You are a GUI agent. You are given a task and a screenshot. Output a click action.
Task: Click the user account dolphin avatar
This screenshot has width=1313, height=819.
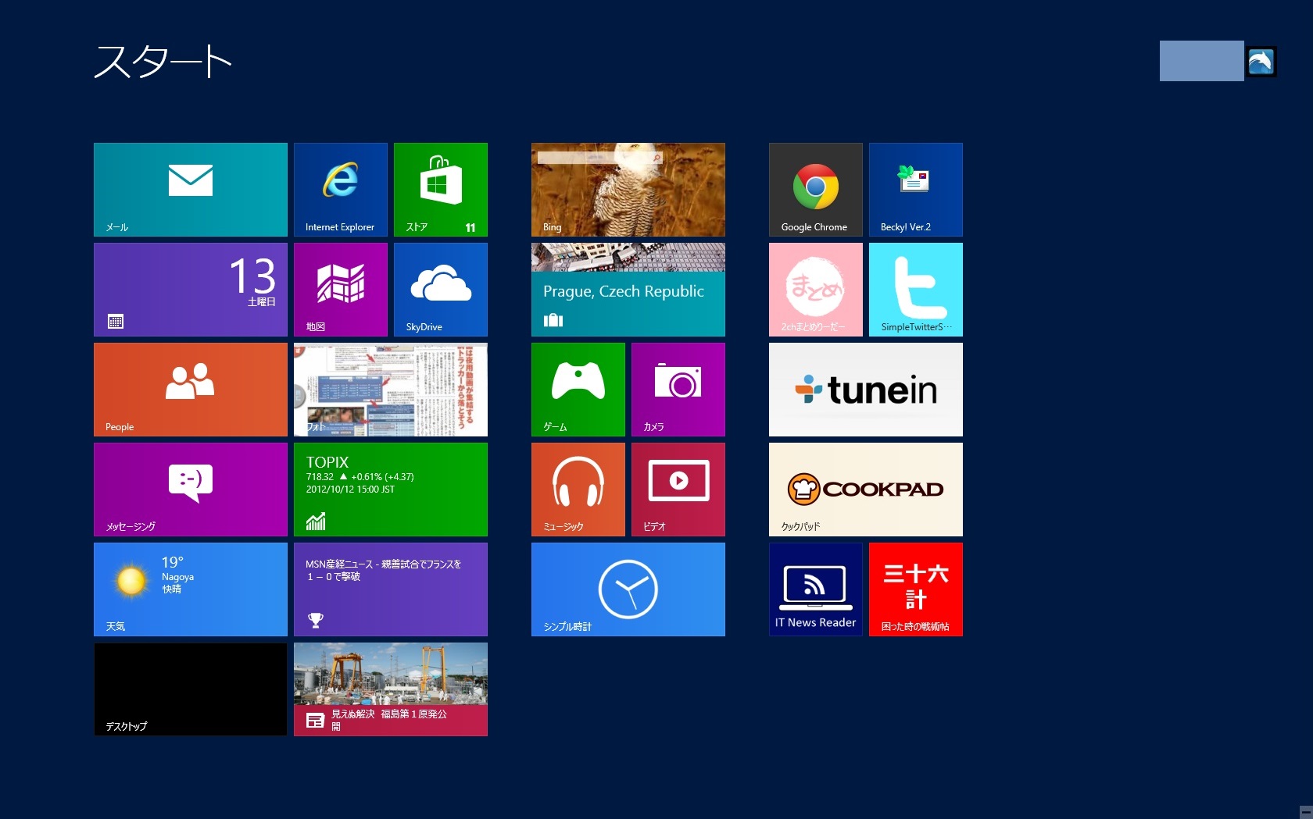coord(1261,61)
